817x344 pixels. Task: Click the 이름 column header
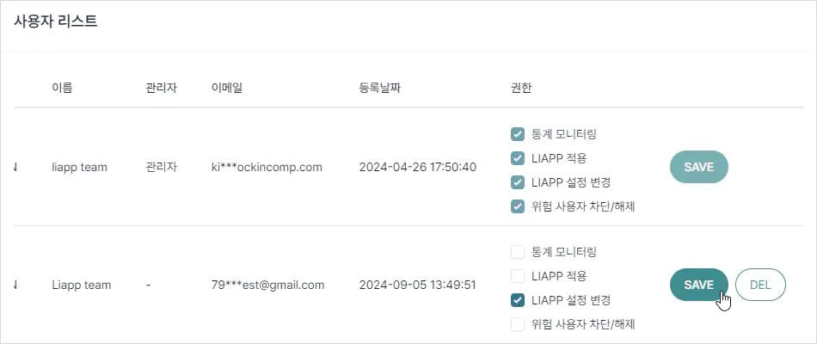point(62,88)
